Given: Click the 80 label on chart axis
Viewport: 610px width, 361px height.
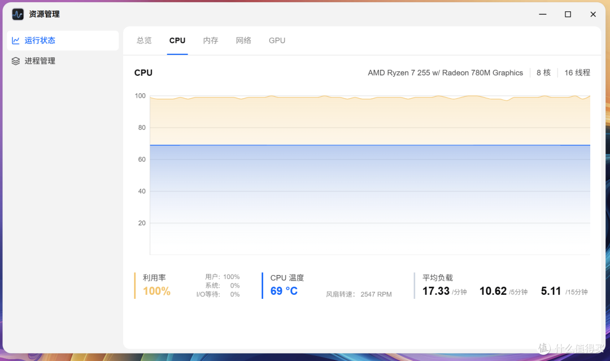Looking at the screenshot, I should click(142, 128).
